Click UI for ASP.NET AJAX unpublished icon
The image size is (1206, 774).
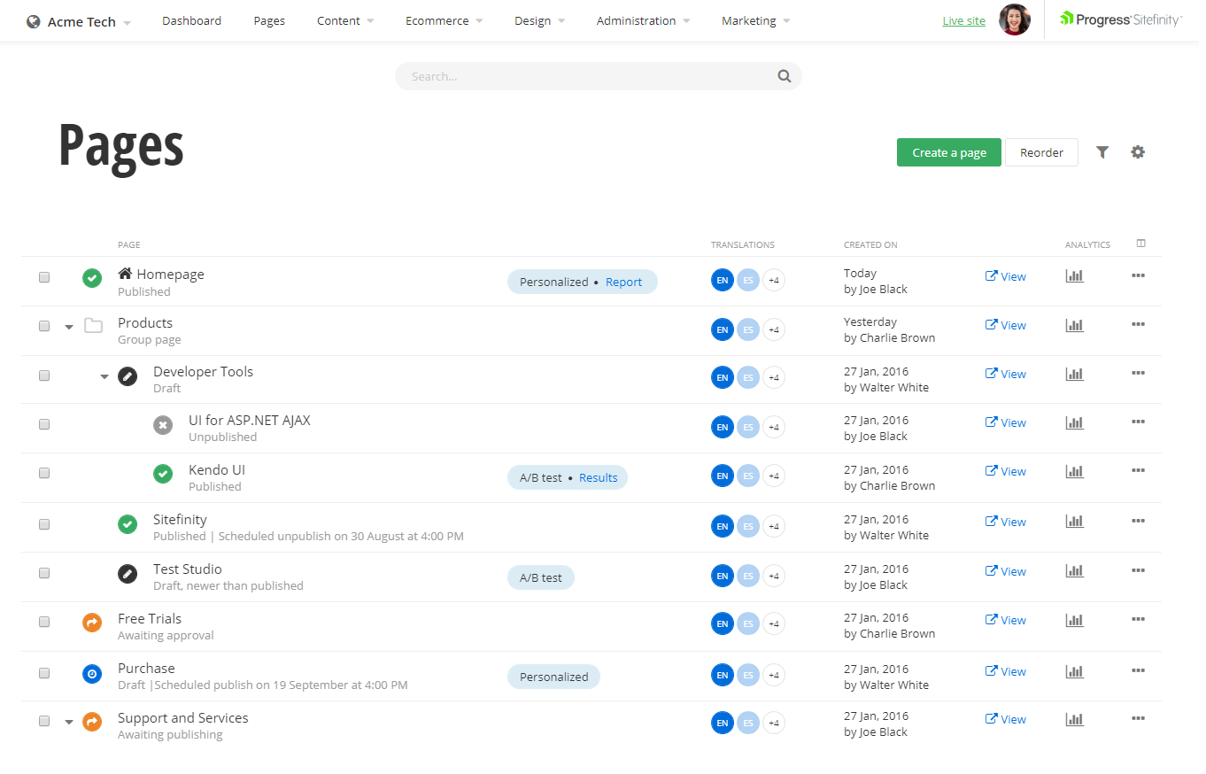[163, 425]
